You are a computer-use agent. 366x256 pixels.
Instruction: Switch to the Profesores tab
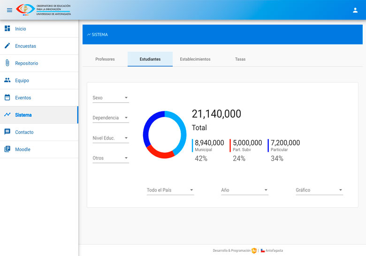point(105,59)
